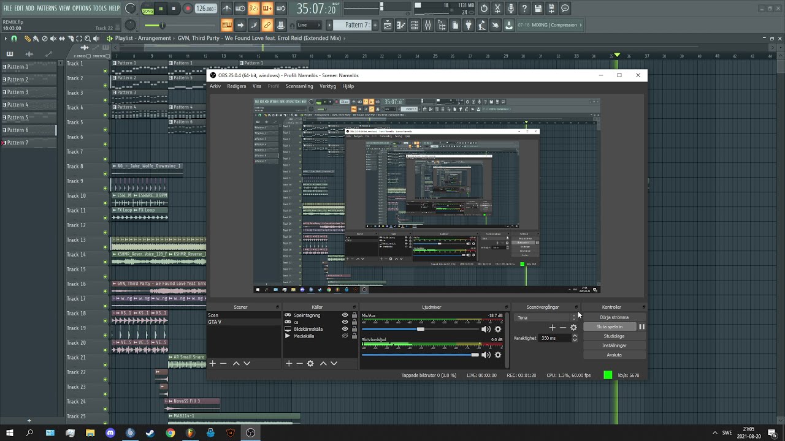Open the Arkiv menu in OBS
This screenshot has width=785, height=441.
click(215, 86)
